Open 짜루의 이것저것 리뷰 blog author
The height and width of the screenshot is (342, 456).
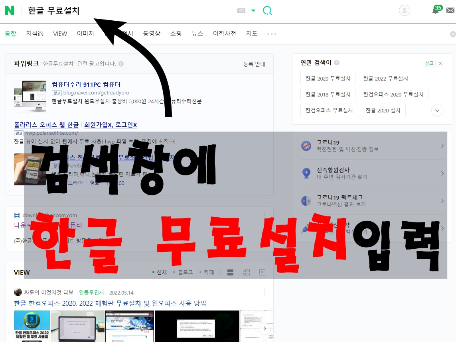coord(49,293)
